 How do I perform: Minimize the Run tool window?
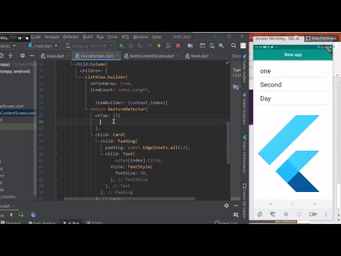point(236,206)
